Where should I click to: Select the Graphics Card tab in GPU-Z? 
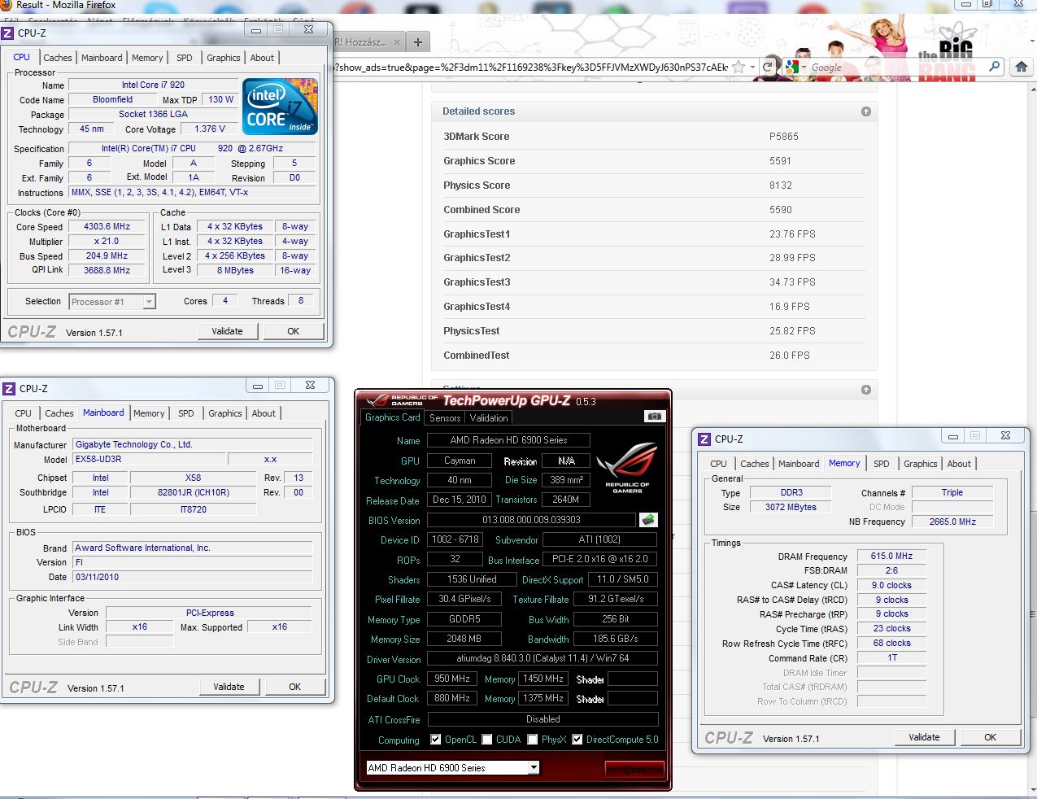point(393,417)
